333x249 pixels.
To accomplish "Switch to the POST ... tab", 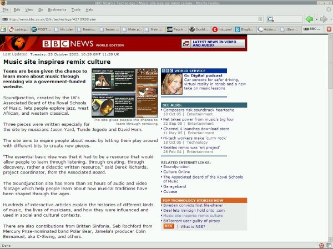I will point(42,29).
